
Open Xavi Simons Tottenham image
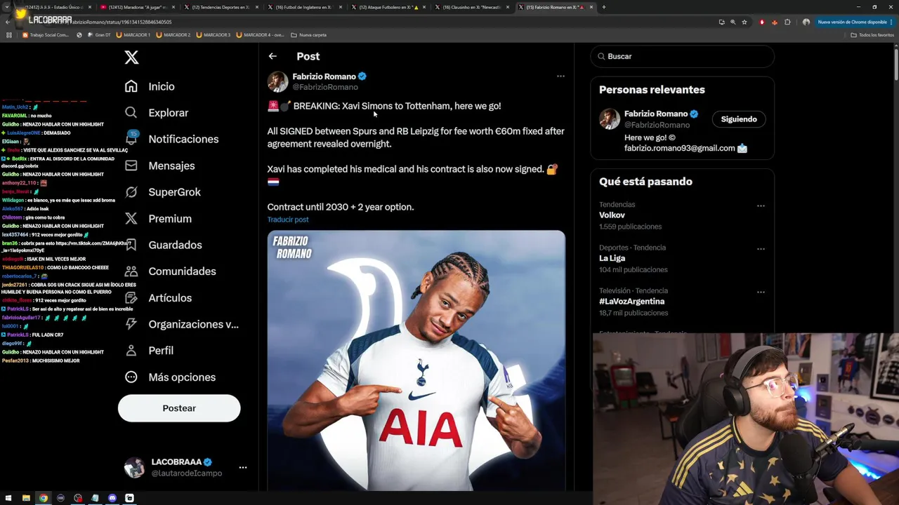pyautogui.click(x=416, y=361)
